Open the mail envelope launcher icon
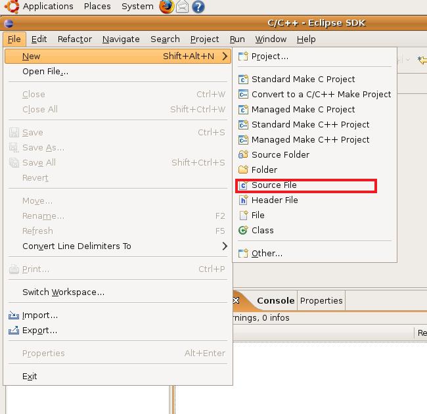Screen dimensions: 427x414 click(182, 7)
